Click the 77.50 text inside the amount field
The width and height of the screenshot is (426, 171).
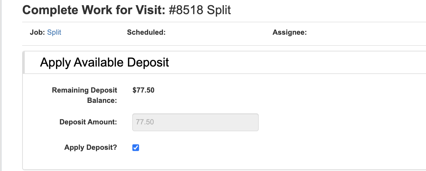145,122
